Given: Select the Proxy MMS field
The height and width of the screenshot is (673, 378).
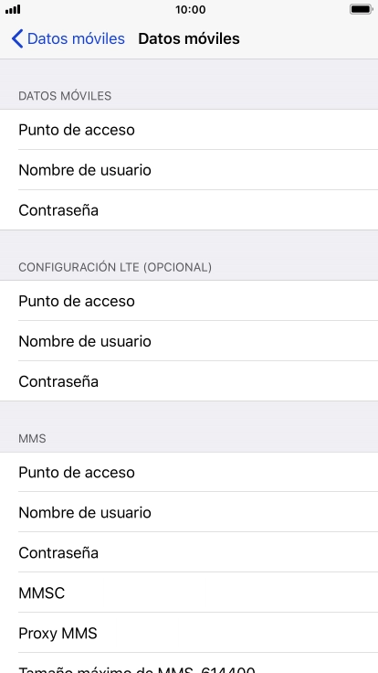Looking at the screenshot, I should (x=189, y=633).
